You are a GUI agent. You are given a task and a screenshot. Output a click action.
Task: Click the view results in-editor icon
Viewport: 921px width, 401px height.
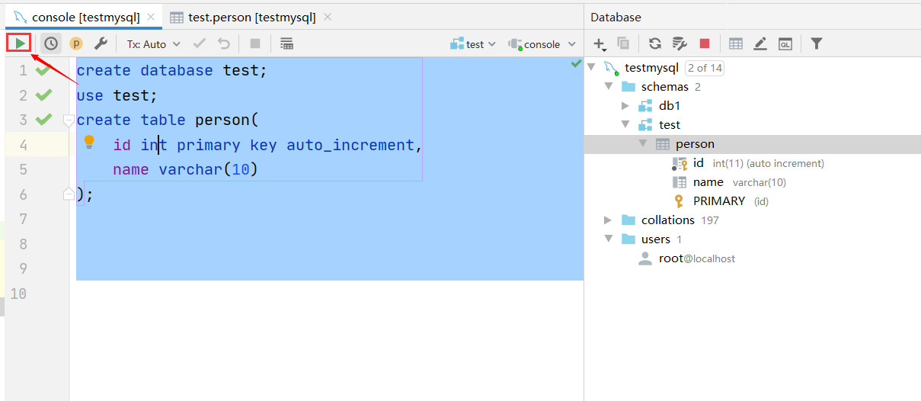pyautogui.click(x=286, y=43)
